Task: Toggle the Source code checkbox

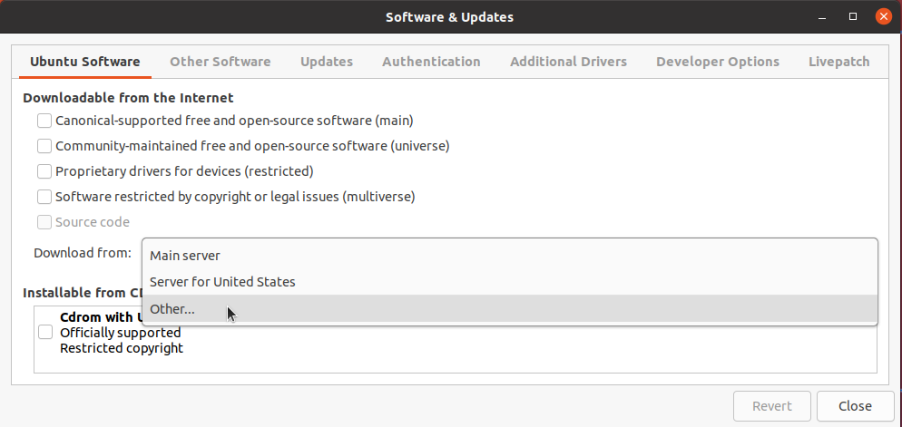Action: (44, 222)
